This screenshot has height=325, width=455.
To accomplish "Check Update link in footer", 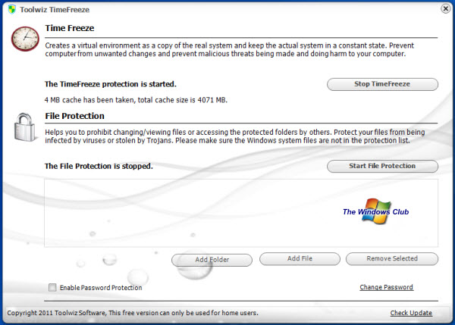I will pyautogui.click(x=411, y=313).
